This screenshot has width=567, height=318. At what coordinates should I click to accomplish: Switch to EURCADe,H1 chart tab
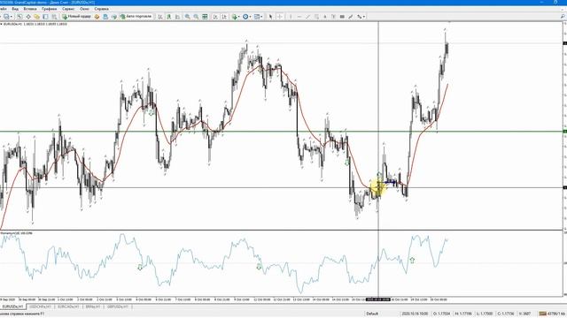[68, 307]
